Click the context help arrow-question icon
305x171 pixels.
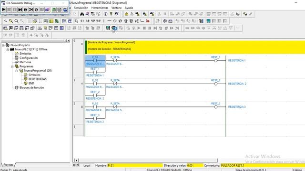116,14
